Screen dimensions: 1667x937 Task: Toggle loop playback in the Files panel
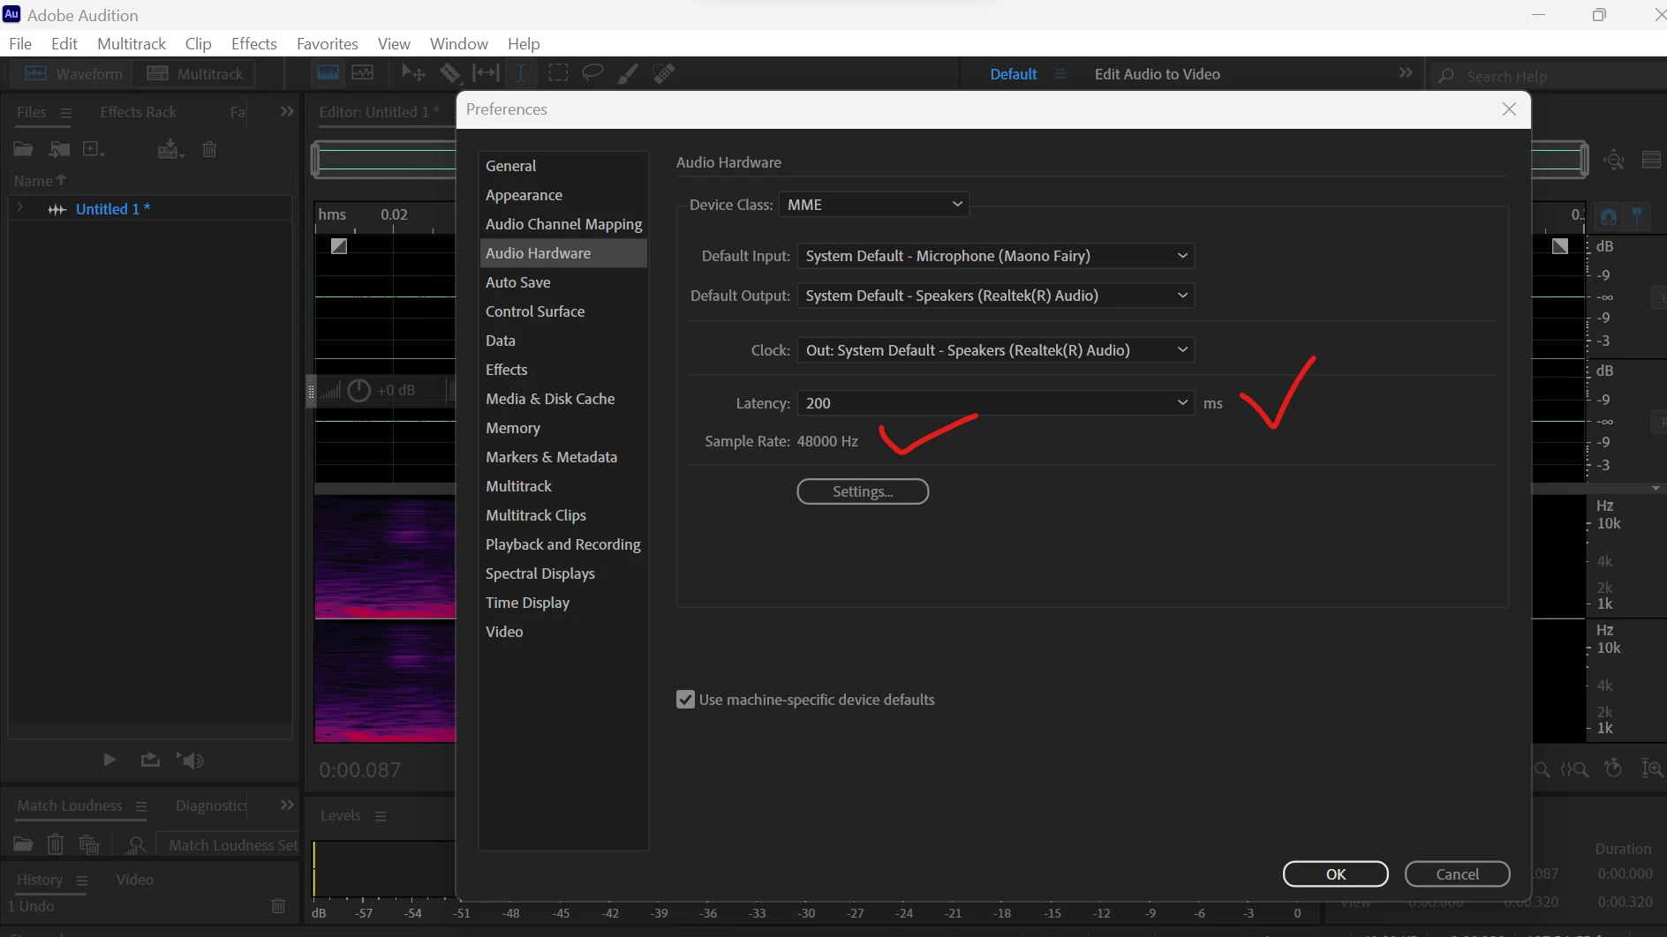(x=150, y=760)
